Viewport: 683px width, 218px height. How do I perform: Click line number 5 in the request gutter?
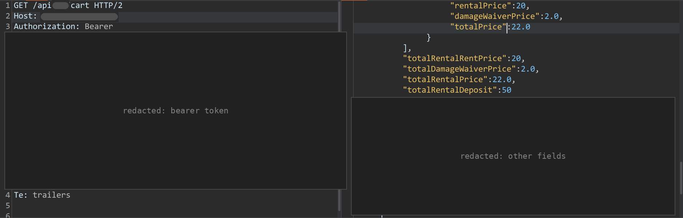click(8, 206)
